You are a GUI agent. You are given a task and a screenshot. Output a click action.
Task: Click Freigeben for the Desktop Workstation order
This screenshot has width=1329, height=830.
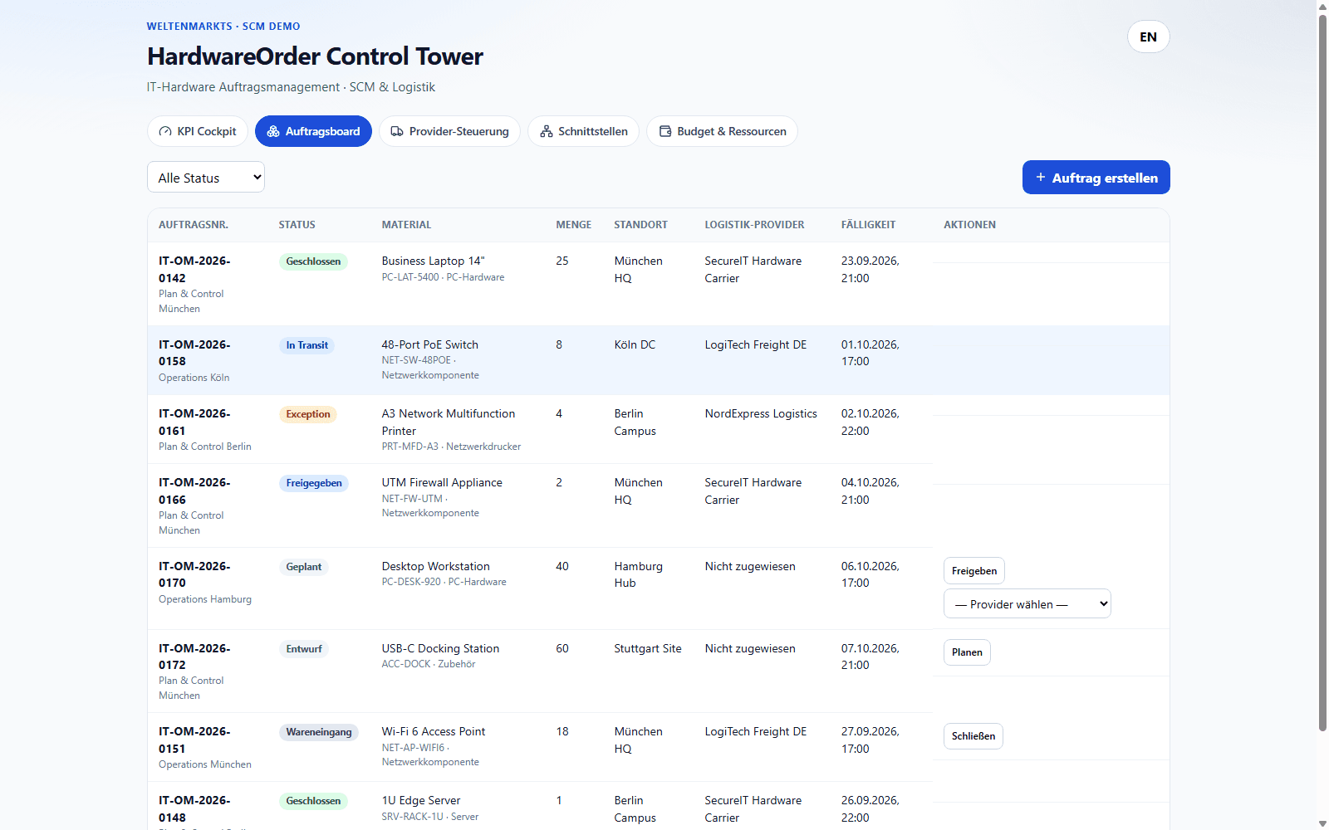pos(974,571)
